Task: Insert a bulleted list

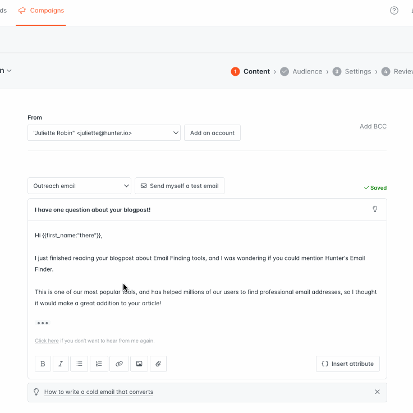Action: click(x=79, y=364)
